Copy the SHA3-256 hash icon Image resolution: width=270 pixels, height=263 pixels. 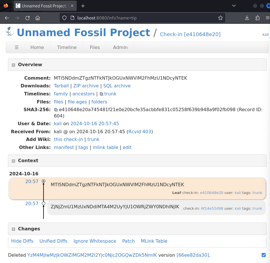pyautogui.click(x=56, y=110)
